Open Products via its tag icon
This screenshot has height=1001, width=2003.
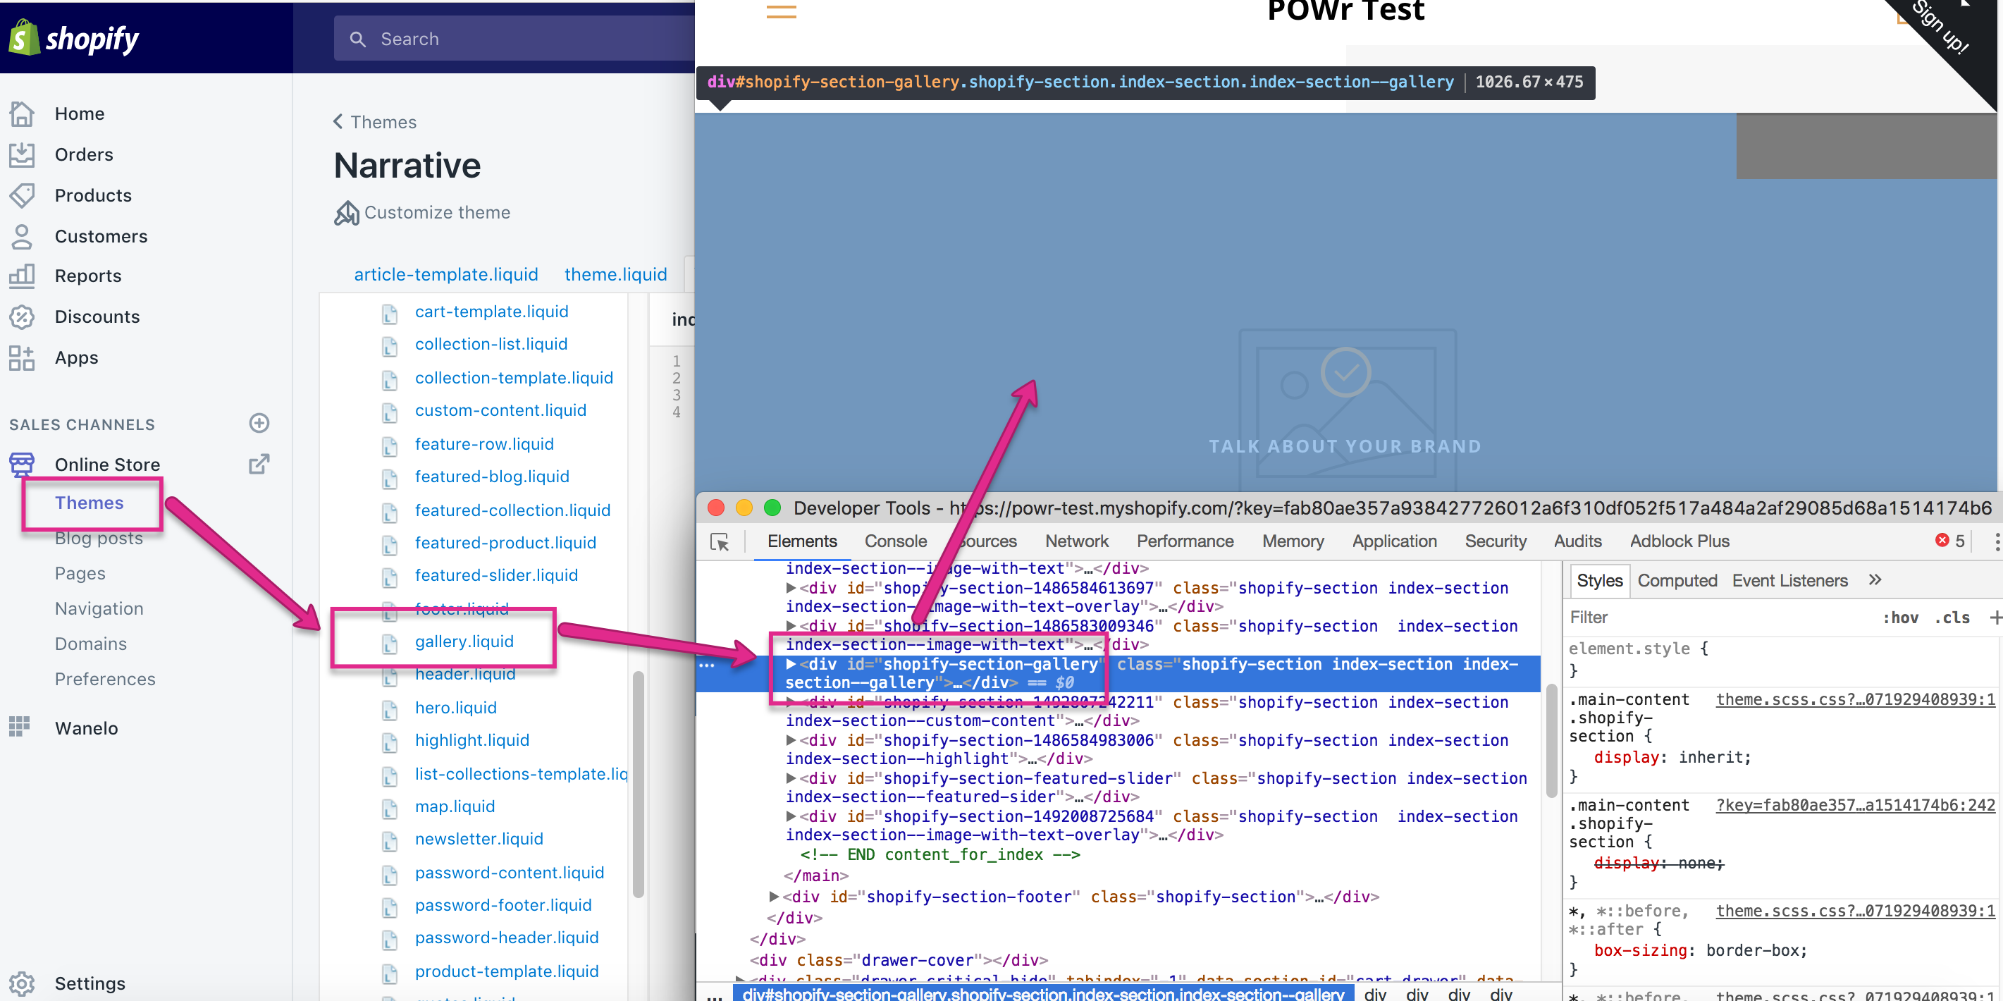(22, 195)
